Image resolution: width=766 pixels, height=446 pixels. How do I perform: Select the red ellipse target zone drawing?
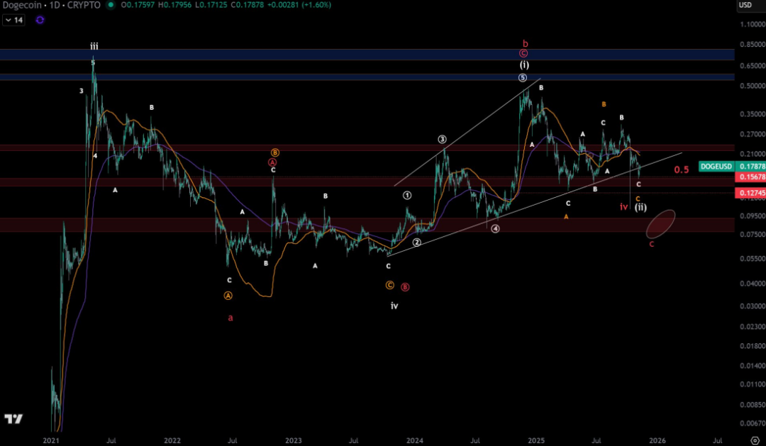(660, 224)
